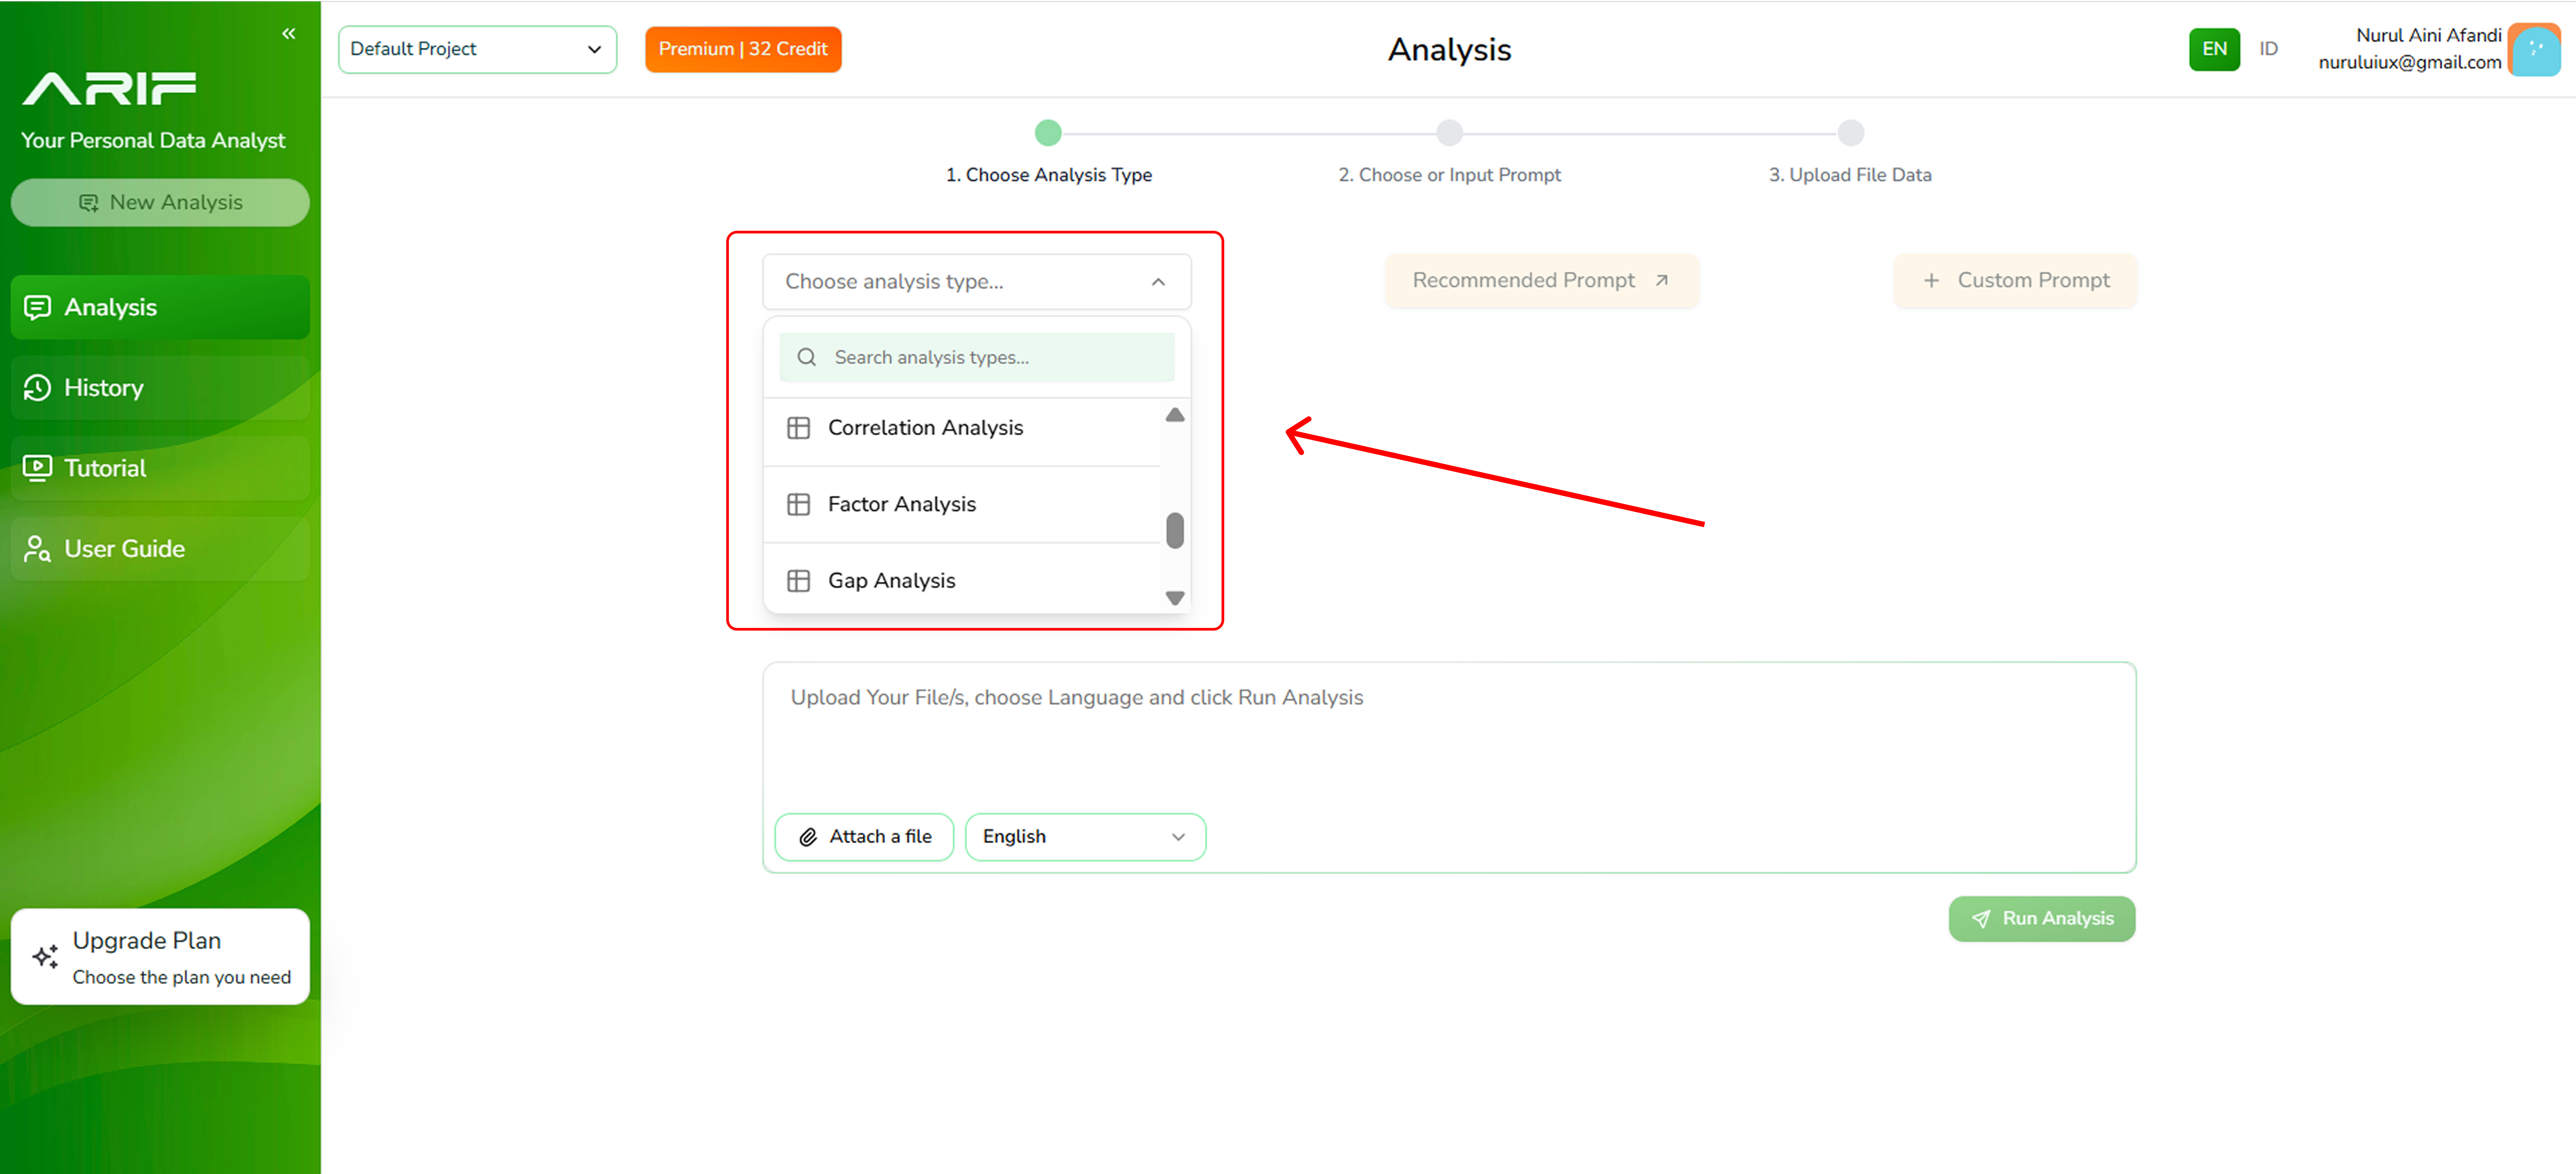Expand the English language selector
The height and width of the screenshot is (1174, 2576).
(1085, 836)
